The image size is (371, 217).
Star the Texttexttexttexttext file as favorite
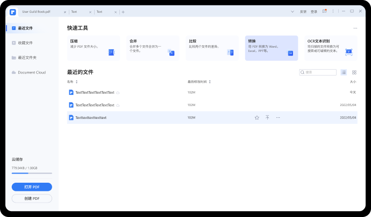[x=257, y=117]
